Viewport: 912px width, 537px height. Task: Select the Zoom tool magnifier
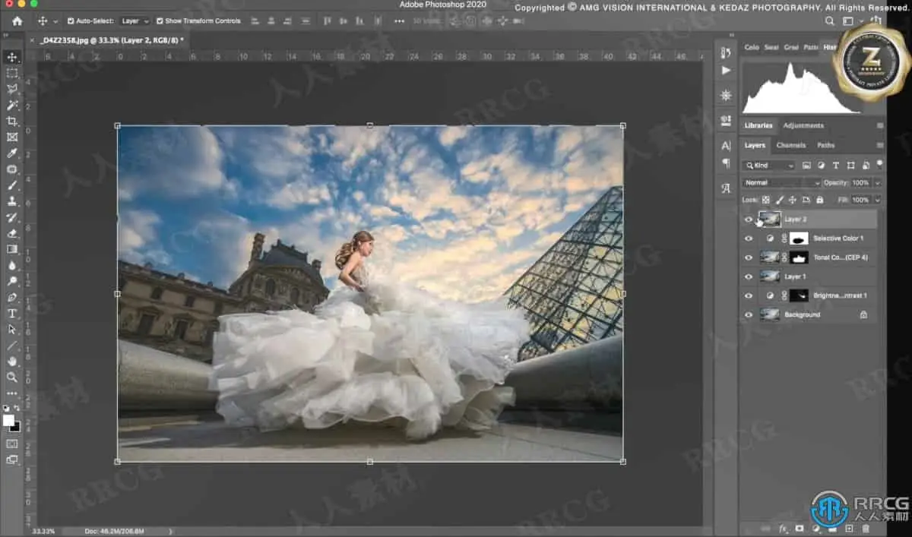(x=12, y=377)
